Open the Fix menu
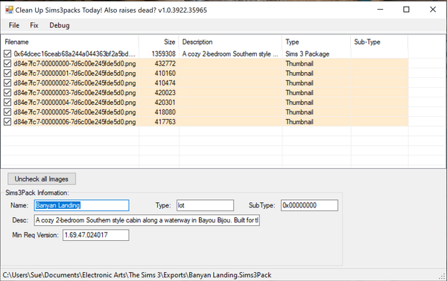Viewport: 447px width, 281px height. 34,25
